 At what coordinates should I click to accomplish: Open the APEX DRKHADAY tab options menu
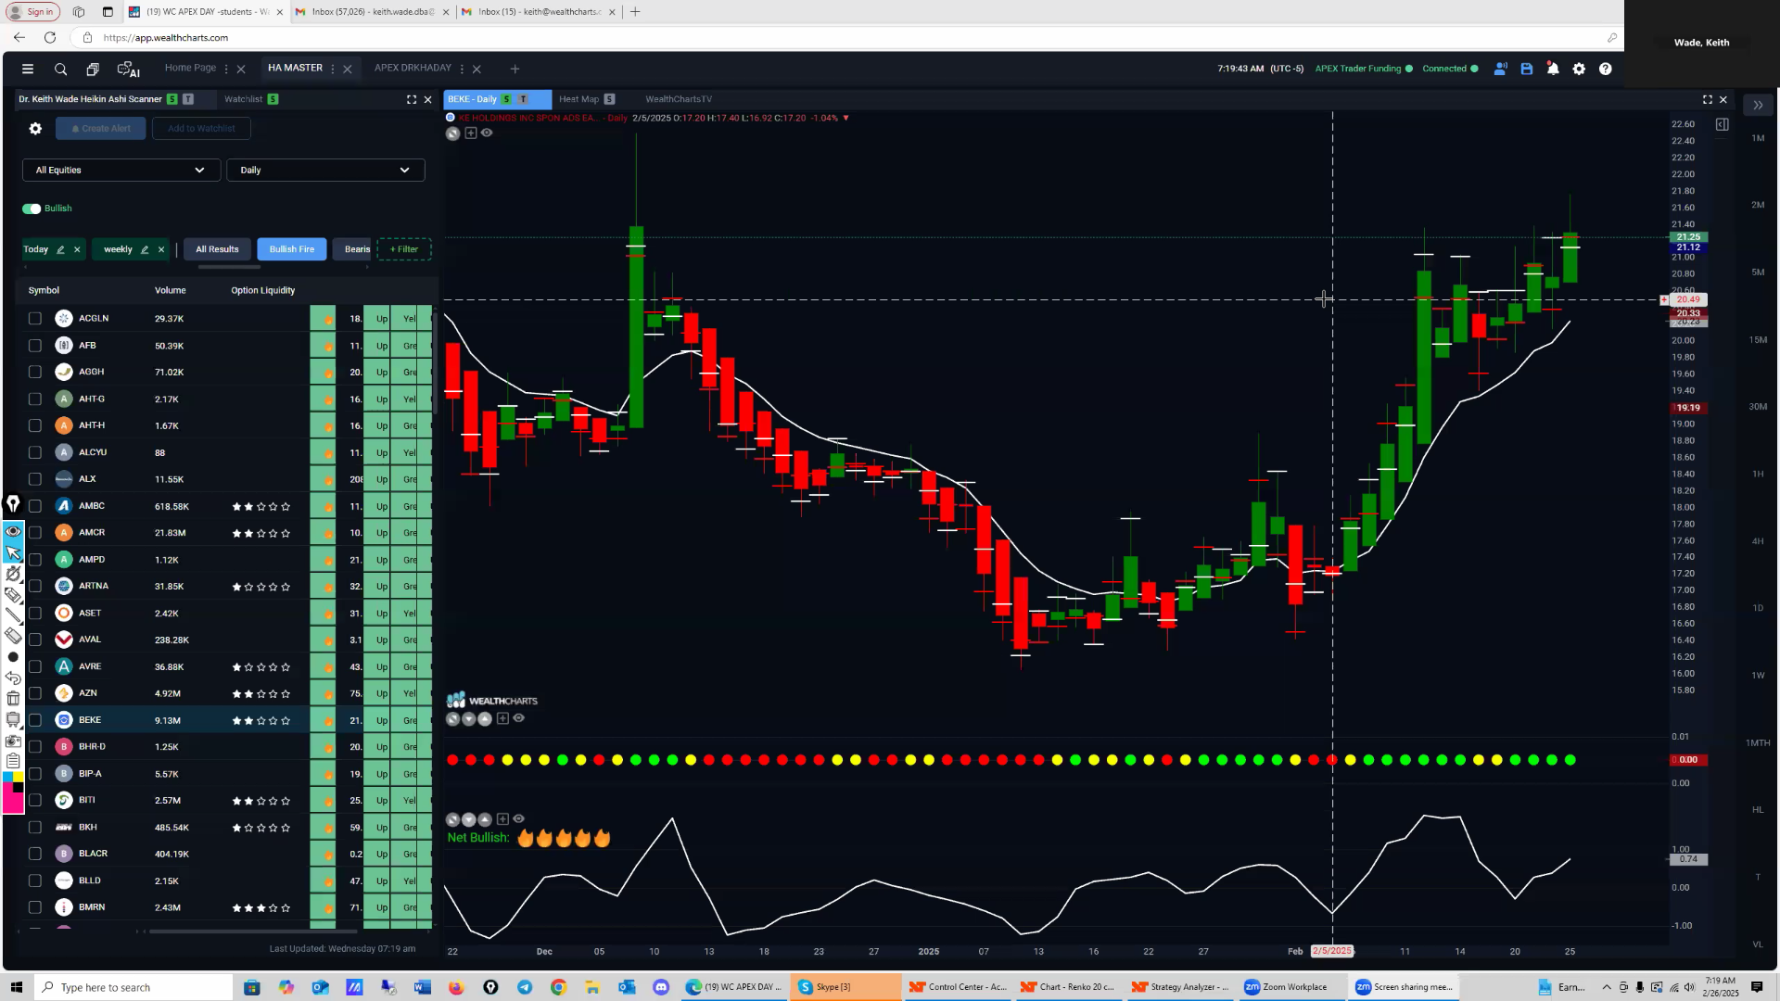click(x=462, y=69)
